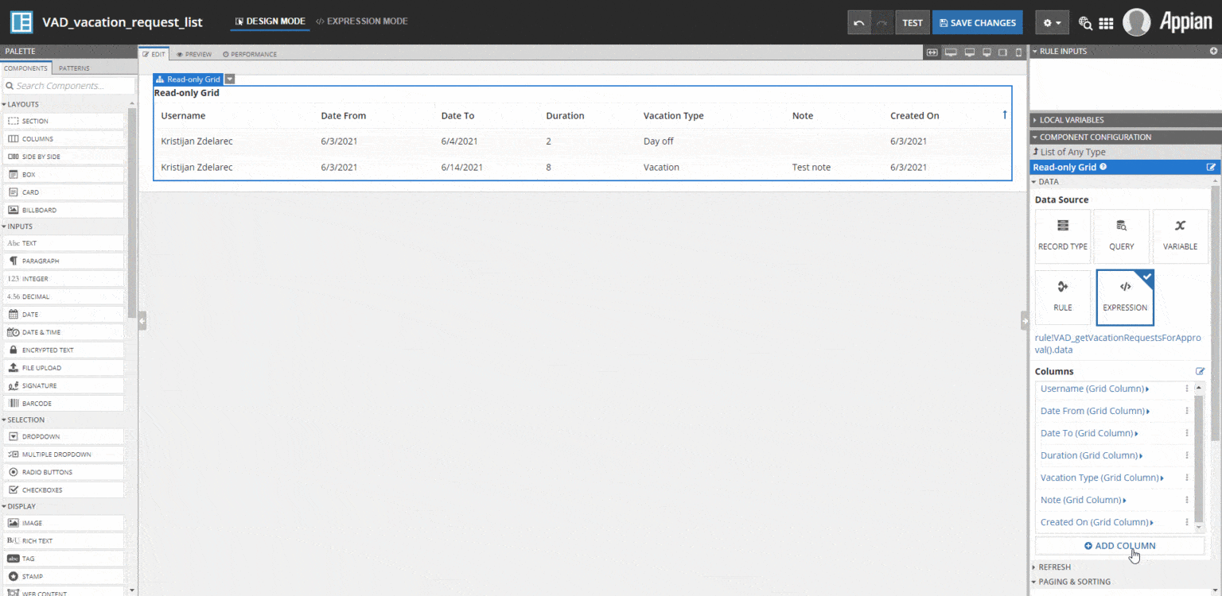This screenshot has width=1222, height=596.
Task: Open the apps waffle grid icon
Action: pyautogui.click(x=1107, y=22)
